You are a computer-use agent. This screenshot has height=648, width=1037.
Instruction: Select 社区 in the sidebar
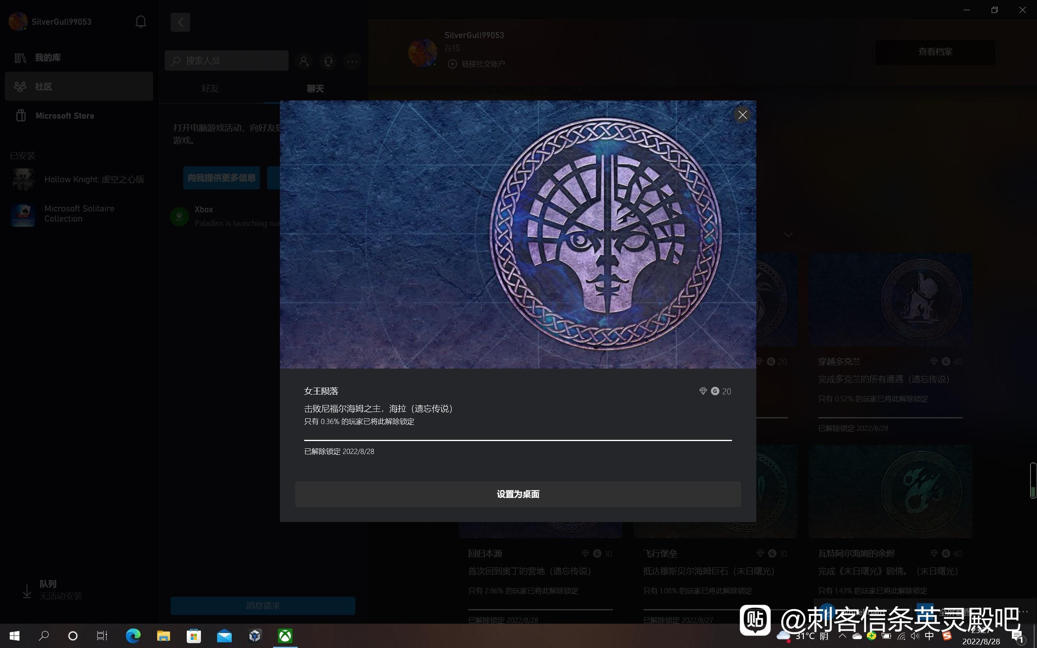(x=79, y=87)
